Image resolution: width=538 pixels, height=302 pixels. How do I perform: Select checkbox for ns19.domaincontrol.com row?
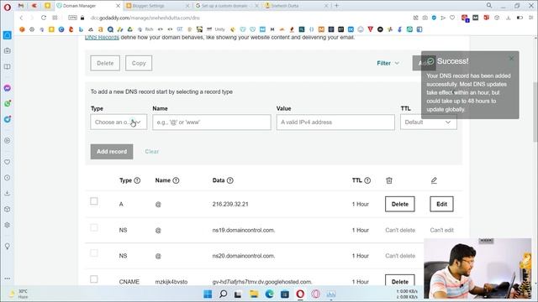pyautogui.click(x=93, y=227)
